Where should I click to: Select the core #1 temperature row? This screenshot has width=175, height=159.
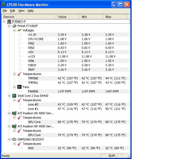(x=79, y=109)
